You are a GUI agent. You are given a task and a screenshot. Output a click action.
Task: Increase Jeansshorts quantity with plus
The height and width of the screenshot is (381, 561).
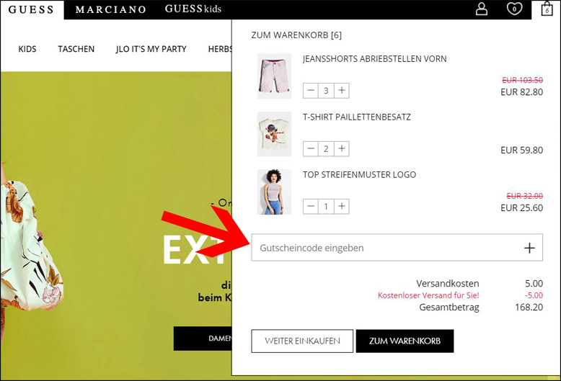click(342, 91)
